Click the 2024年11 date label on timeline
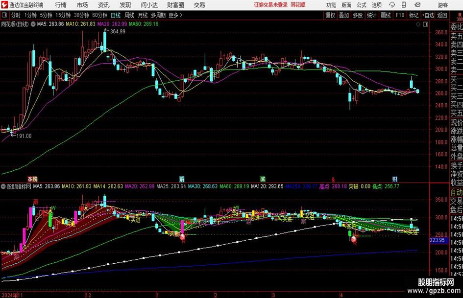Viewport: 463px width, 298px height. tap(12, 295)
